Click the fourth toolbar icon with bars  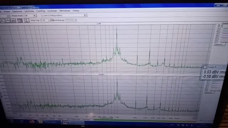pos(20,21)
